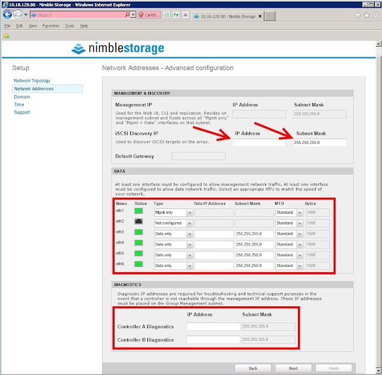Screen dimensions: 382x375
Task: Click the Next button
Action: [x=293, y=368]
